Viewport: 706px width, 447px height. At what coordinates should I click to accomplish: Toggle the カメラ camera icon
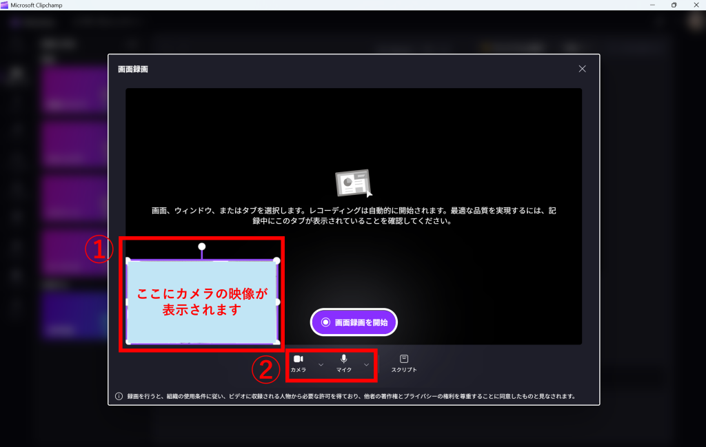coord(298,364)
